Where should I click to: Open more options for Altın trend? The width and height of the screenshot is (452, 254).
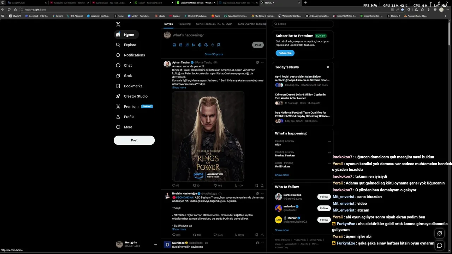pyautogui.click(x=329, y=141)
